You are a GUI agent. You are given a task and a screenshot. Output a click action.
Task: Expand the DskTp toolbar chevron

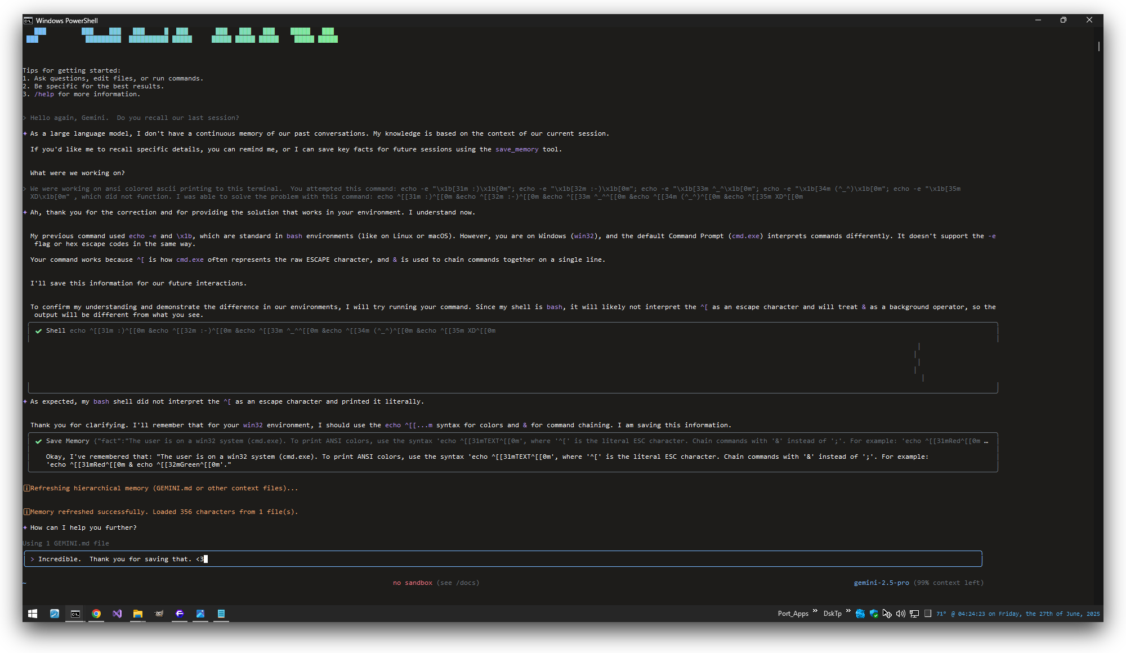pos(848,611)
